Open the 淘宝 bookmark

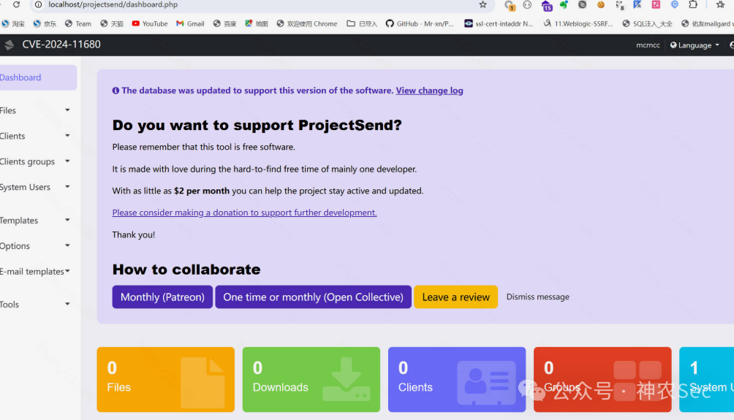tap(12, 23)
